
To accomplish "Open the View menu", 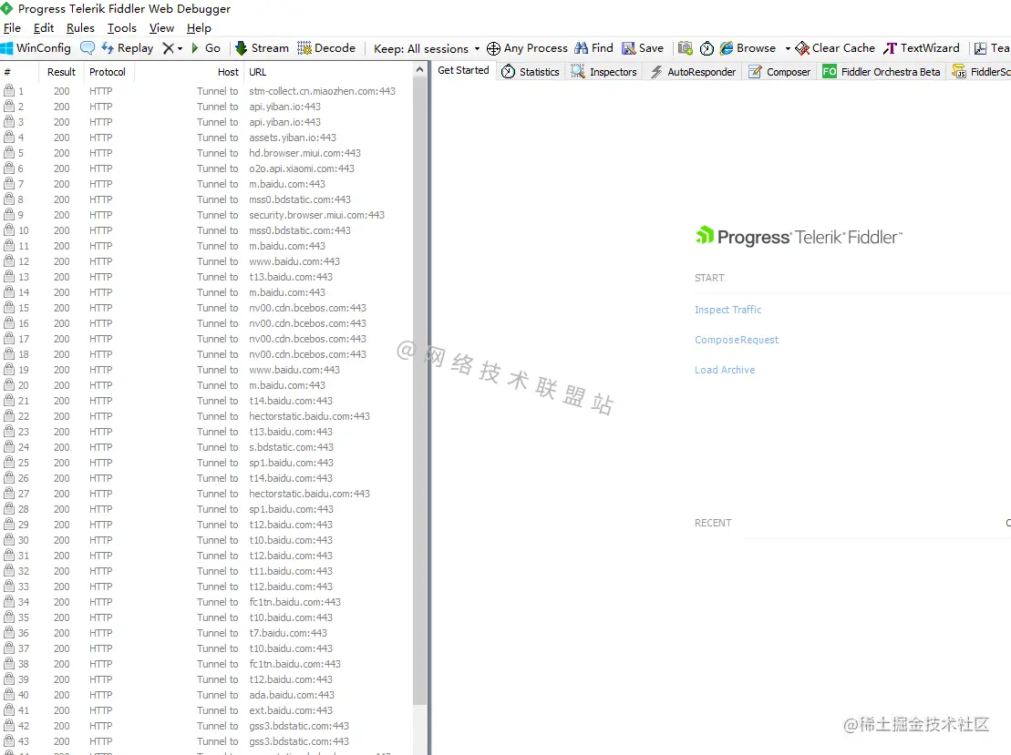I will (x=162, y=27).
